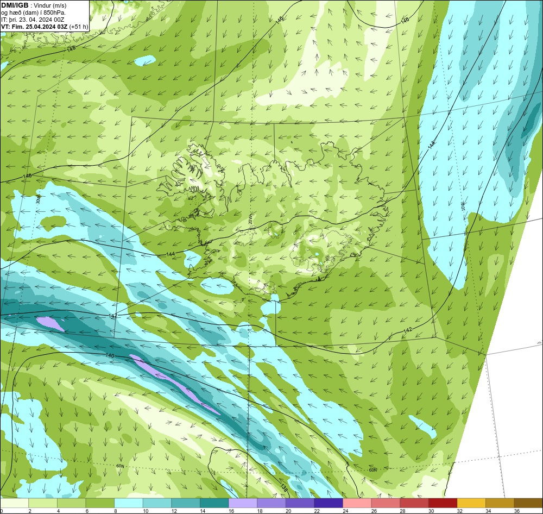Image resolution: width=543 pixels, height=514 pixels.
Task: Select the '138' height contour label
Action: coord(283,488)
